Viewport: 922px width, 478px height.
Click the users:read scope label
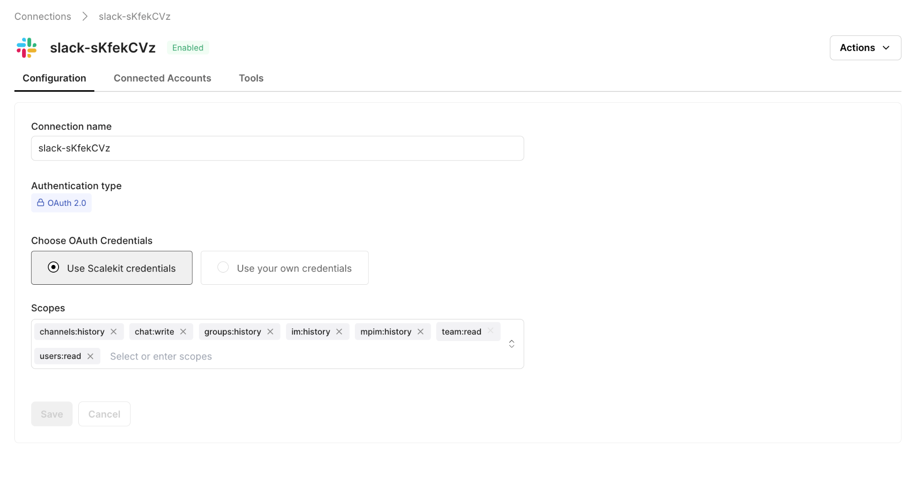[60, 356]
